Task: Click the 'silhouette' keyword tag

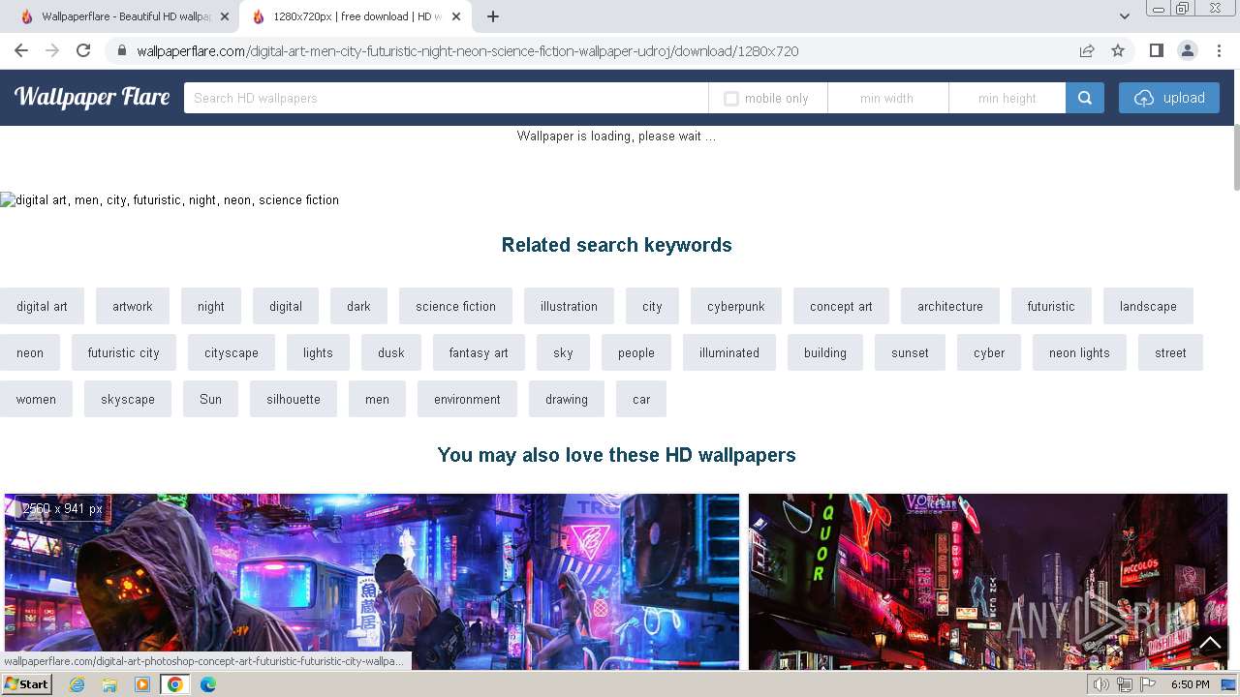Action: (x=294, y=399)
